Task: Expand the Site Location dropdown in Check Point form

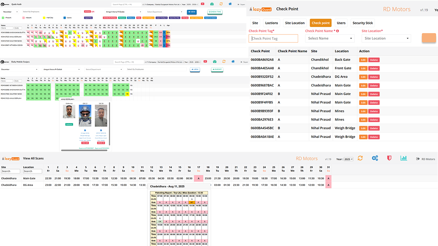Action: click(x=386, y=38)
